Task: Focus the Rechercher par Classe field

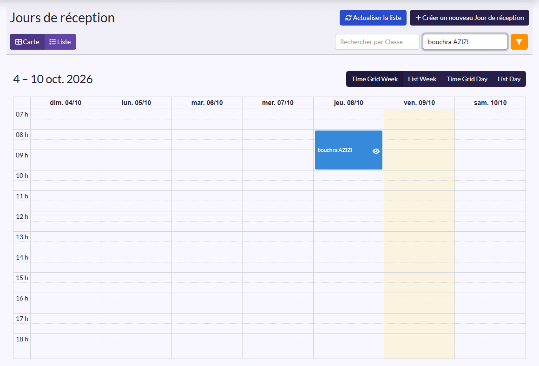Action: [x=377, y=42]
